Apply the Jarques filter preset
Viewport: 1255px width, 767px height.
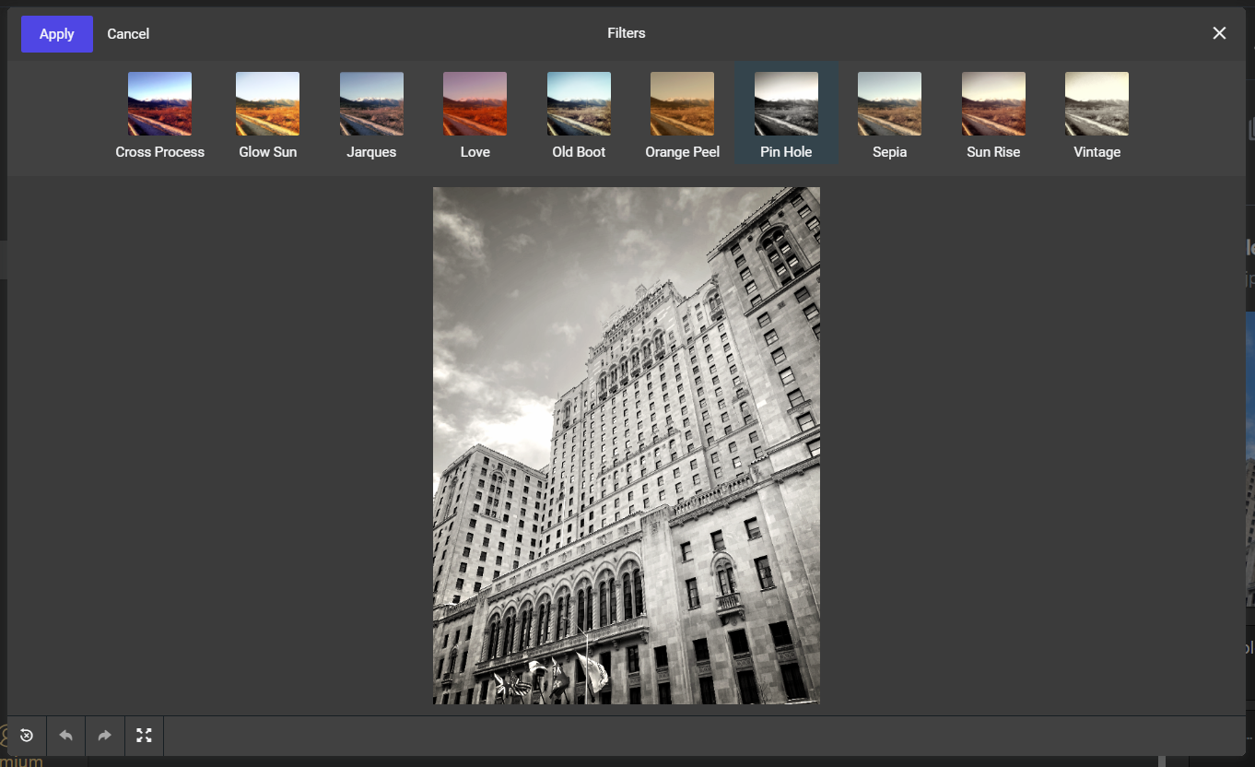pos(371,115)
